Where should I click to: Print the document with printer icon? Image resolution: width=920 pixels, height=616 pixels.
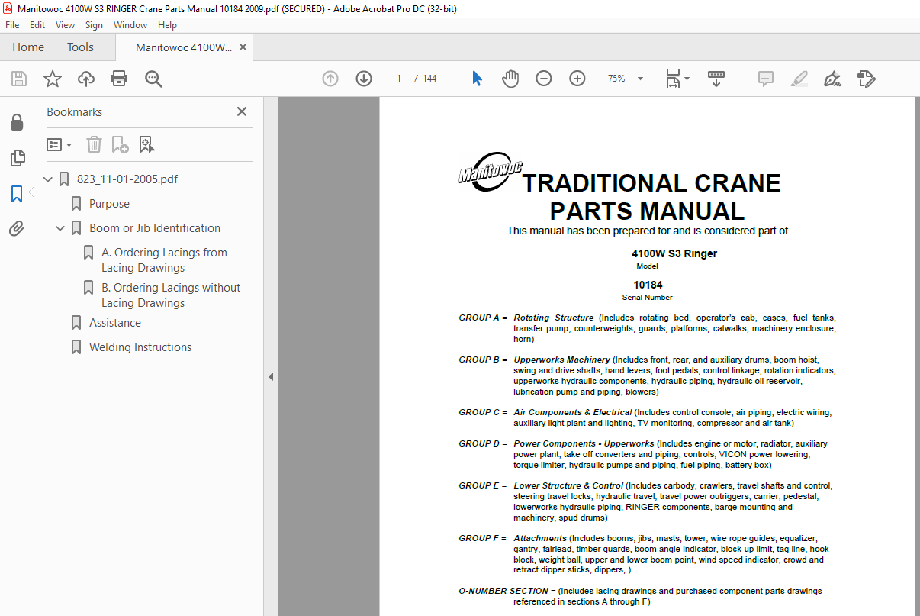coord(119,79)
